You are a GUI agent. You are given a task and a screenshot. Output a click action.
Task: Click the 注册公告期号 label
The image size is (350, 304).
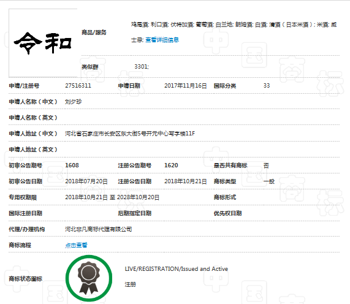pyautogui.click(x=135, y=165)
